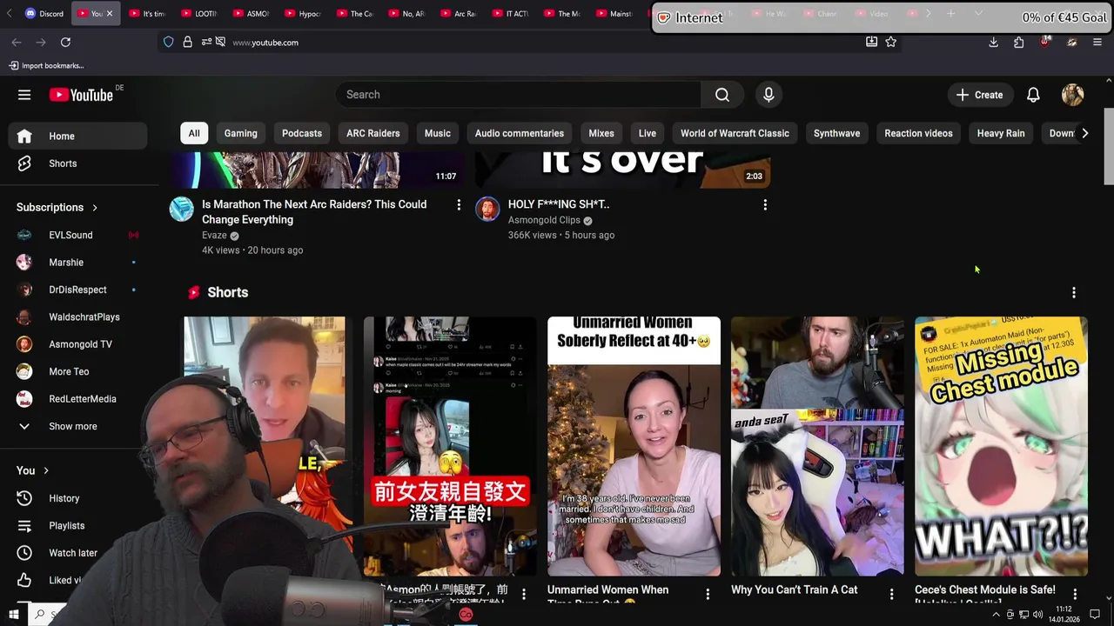Open the taskbar clock and date
The height and width of the screenshot is (626, 1114).
pos(1064,615)
